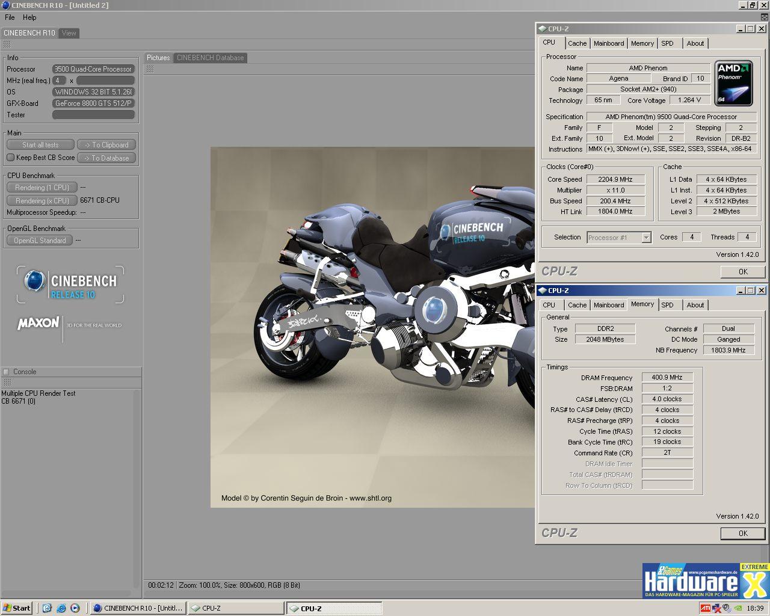The height and width of the screenshot is (616, 770).
Task: Click the system clock showing 18:39
Action: pos(755,608)
